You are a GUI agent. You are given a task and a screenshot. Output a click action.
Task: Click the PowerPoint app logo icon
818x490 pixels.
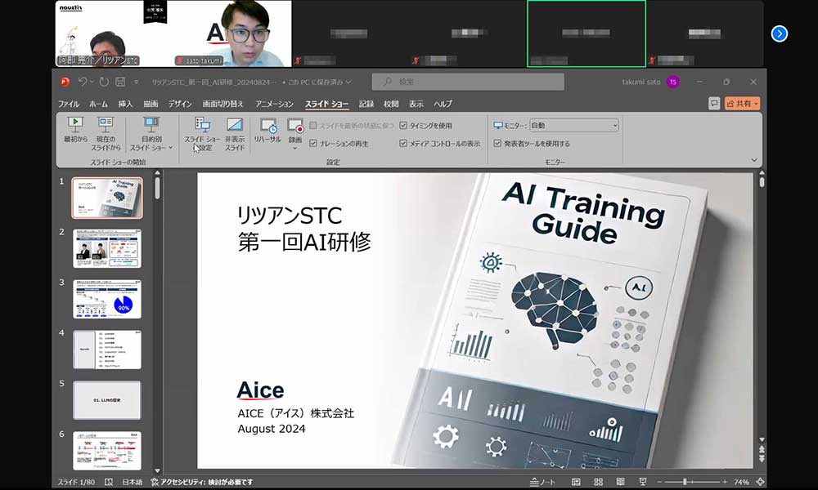65,82
